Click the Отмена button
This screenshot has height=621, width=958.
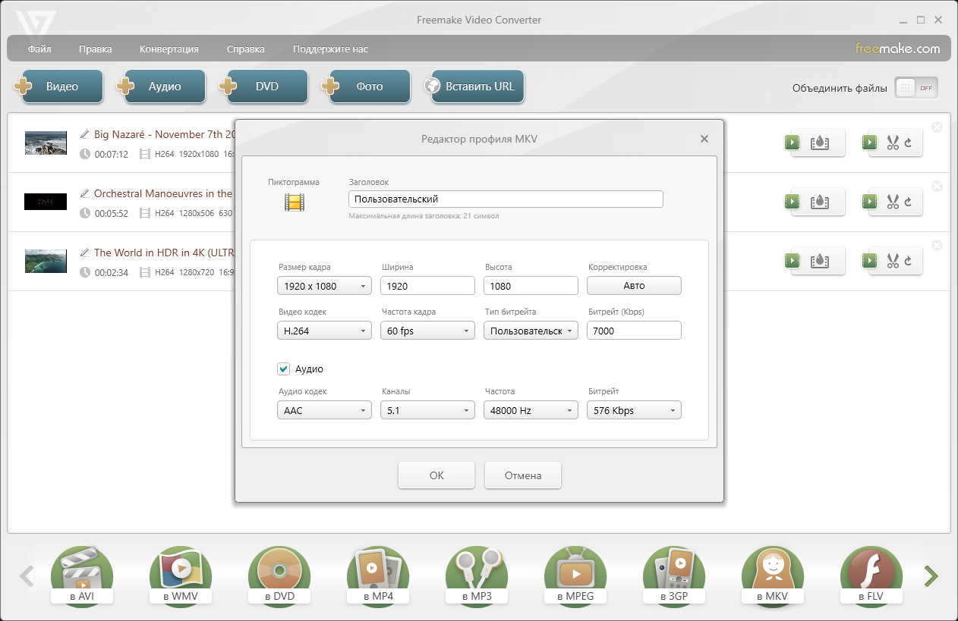coord(523,475)
